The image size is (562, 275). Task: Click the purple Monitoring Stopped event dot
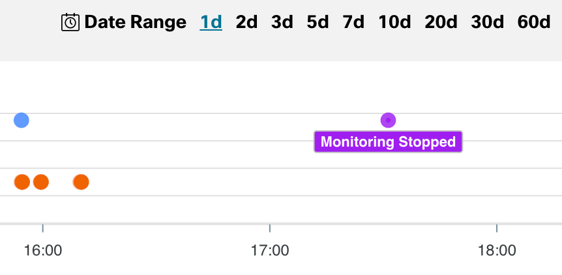point(389,120)
